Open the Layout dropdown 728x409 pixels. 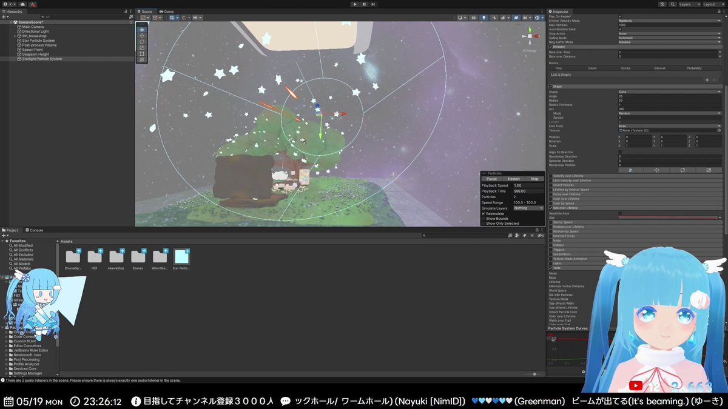pyautogui.click(x=712, y=4)
